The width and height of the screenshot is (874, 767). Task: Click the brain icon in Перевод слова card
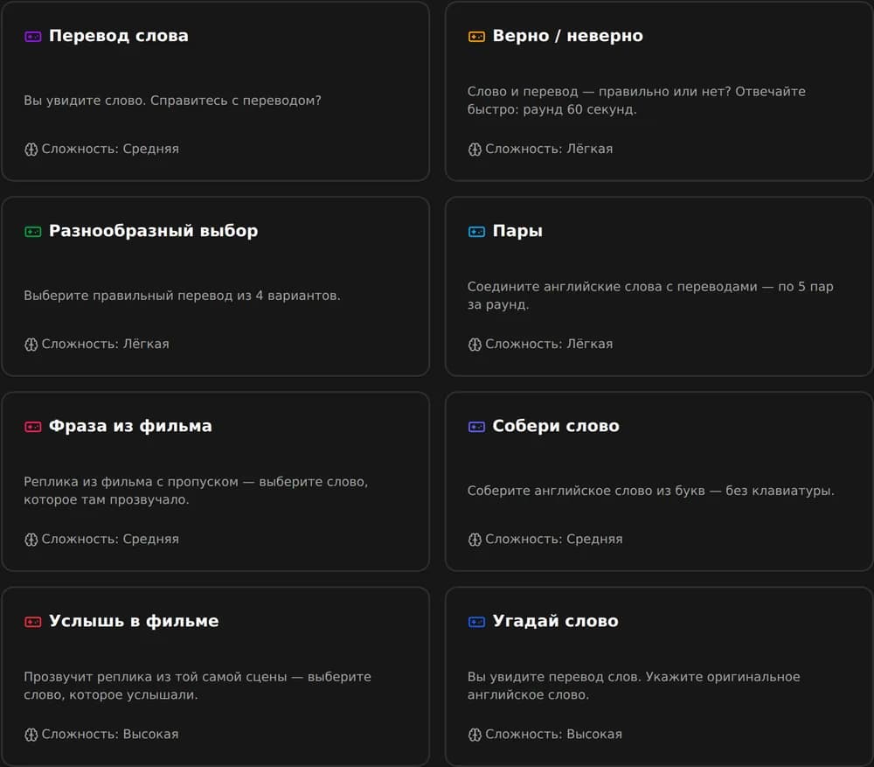(31, 150)
